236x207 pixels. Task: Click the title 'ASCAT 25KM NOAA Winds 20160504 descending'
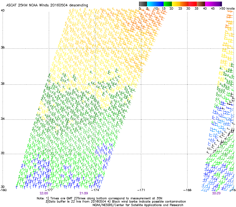pyautogui.click(x=47, y=5)
